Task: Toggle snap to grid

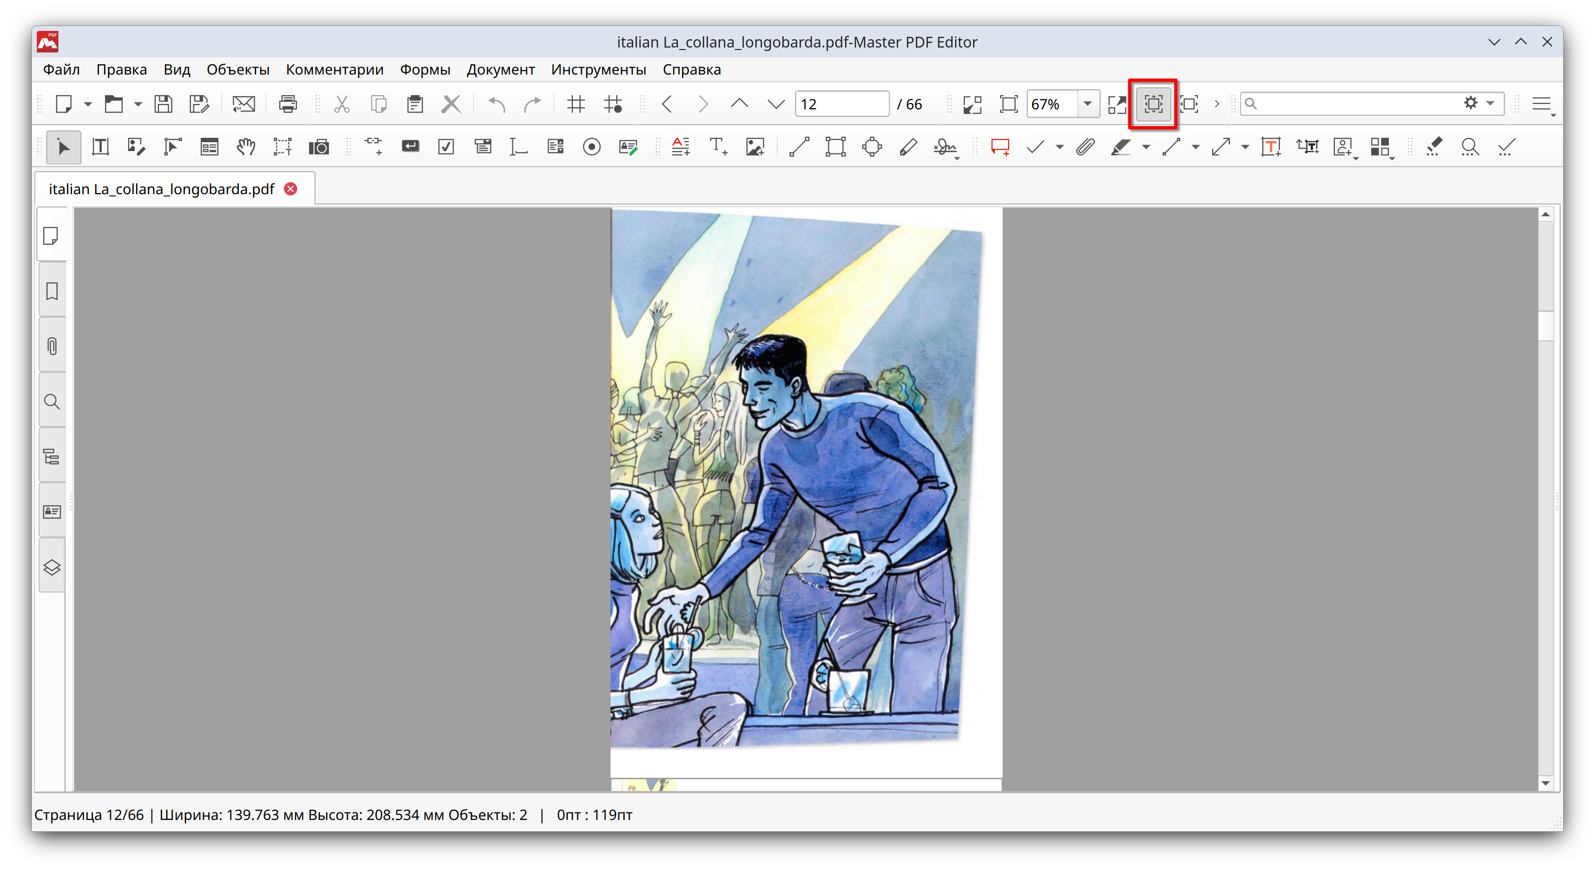Action: tap(613, 104)
